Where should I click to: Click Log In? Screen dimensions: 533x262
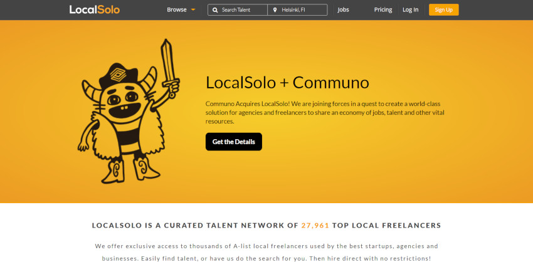[x=410, y=10]
